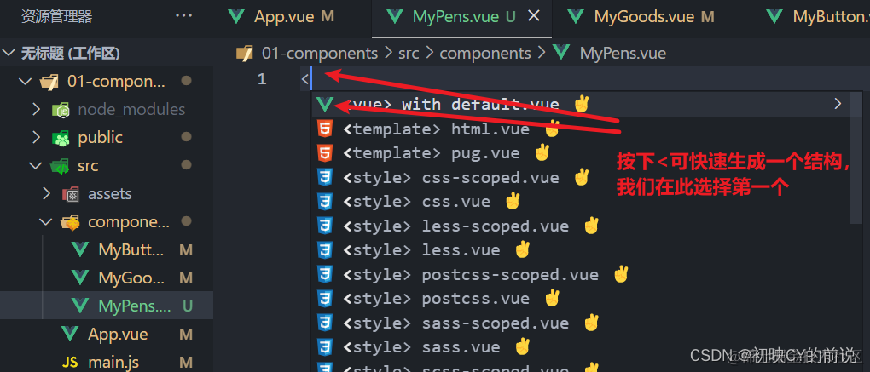
Task: Open MyButton.vue file in explorer
Action: point(107,249)
